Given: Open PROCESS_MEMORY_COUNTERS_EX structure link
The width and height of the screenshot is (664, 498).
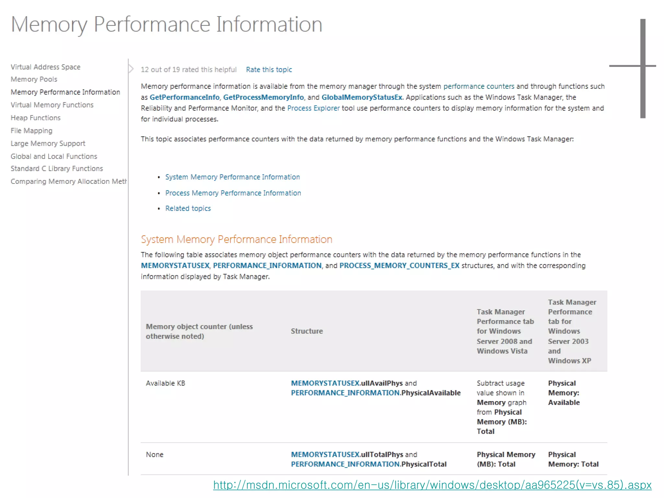Looking at the screenshot, I should tap(399, 266).
